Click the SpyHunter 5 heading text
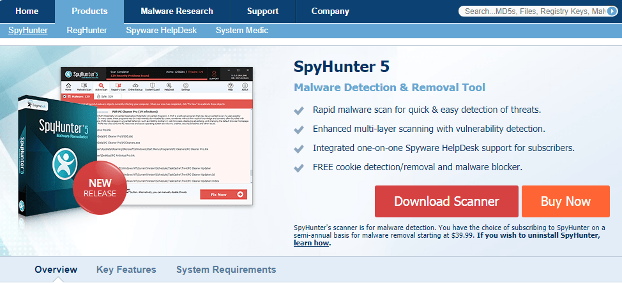Image resolution: width=622 pixels, height=283 pixels. click(x=342, y=67)
